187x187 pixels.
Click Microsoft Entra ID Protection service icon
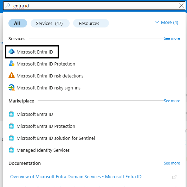pyautogui.click(x=12, y=64)
